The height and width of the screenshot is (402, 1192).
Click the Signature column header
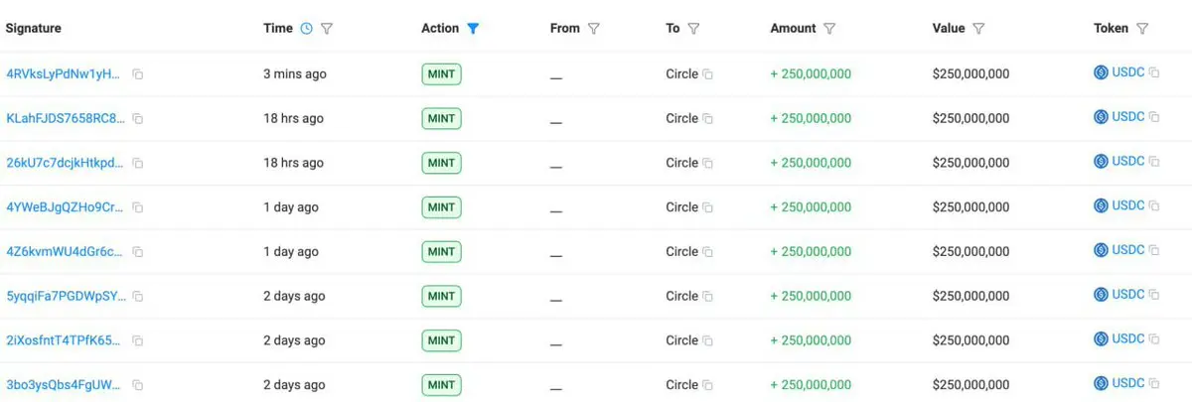[34, 29]
